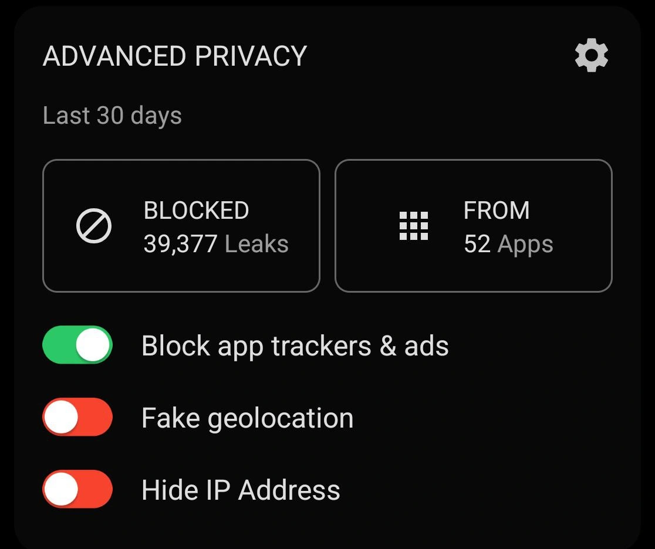The image size is (655, 549).
Task: Tap the number 52 in apps card
Action: [477, 244]
